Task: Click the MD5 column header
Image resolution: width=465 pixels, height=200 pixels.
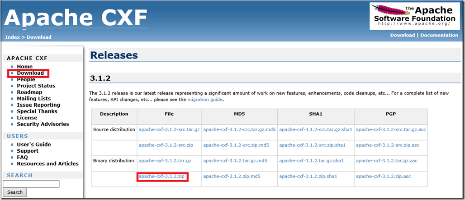Action: point(239,114)
